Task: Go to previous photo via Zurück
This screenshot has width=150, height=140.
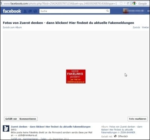Action: (x=136, y=27)
